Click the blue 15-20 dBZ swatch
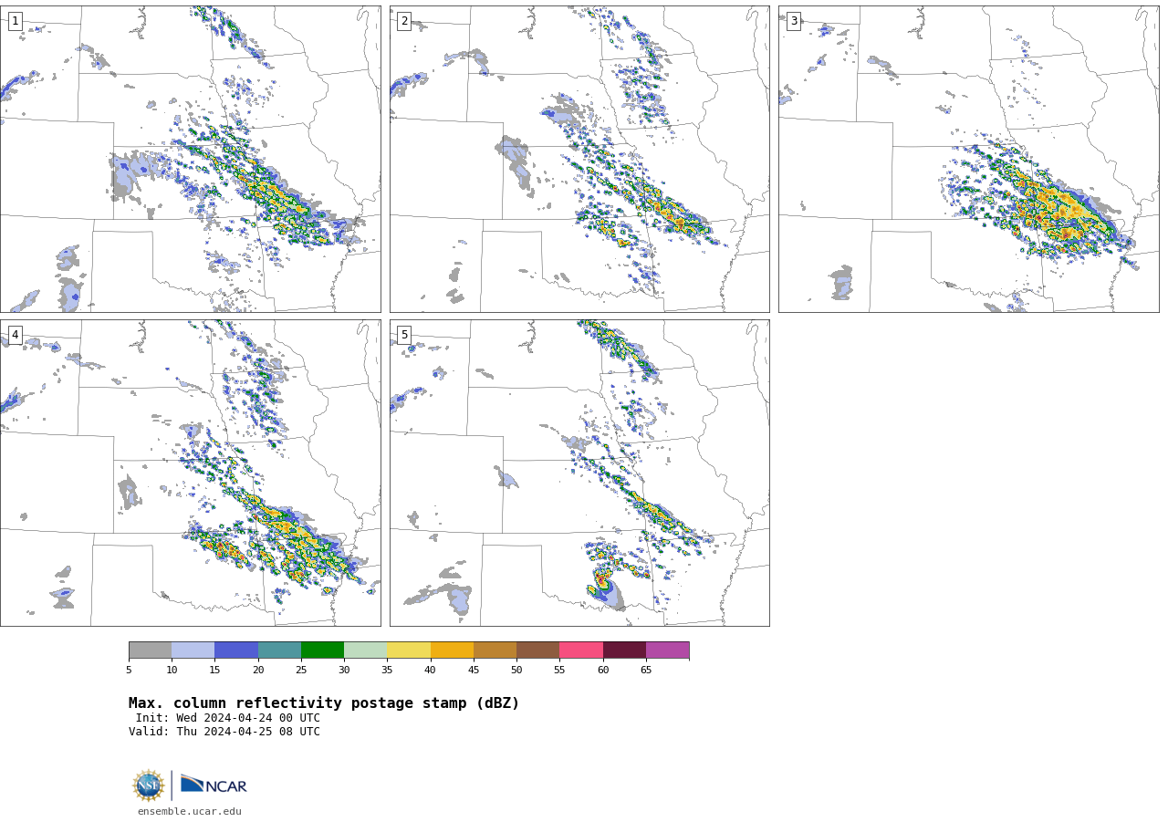 (x=236, y=650)
